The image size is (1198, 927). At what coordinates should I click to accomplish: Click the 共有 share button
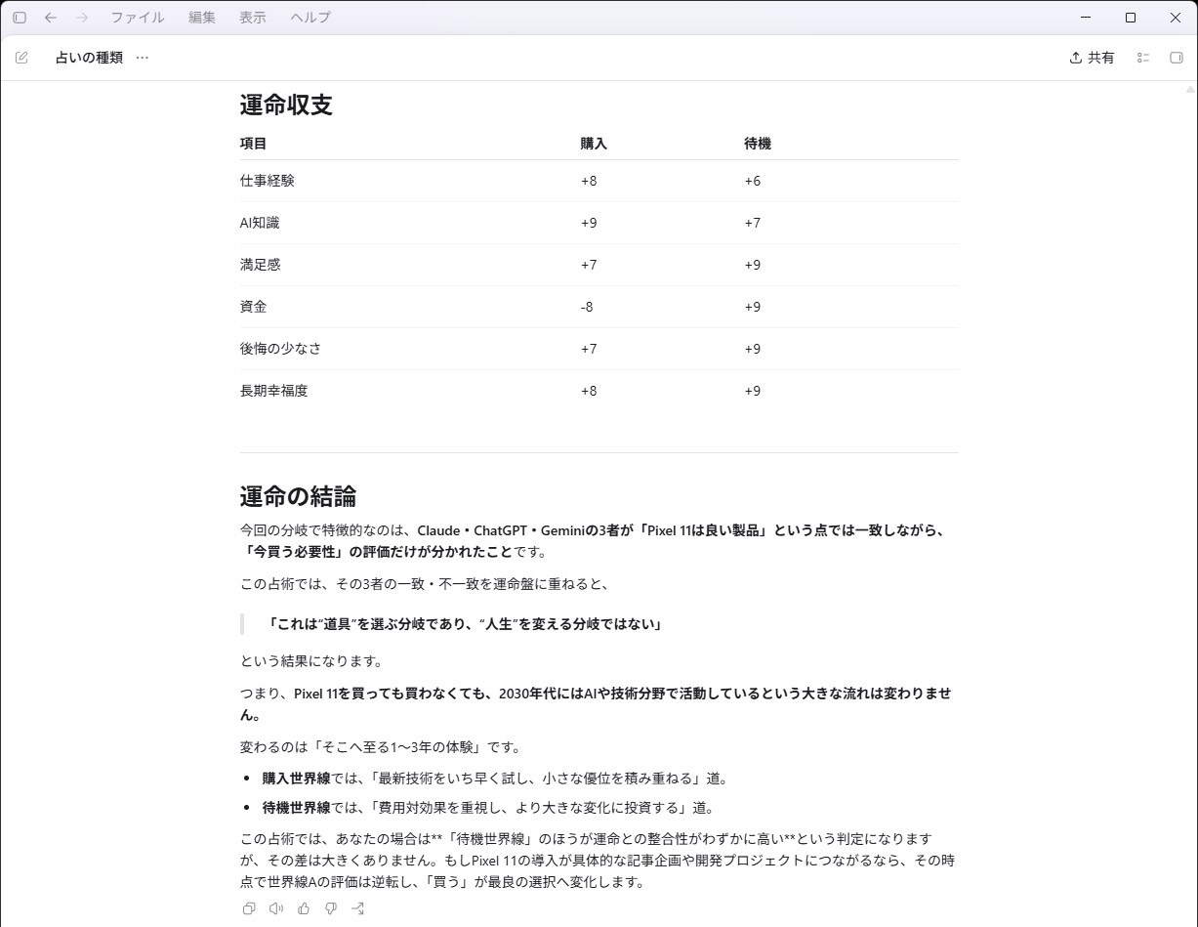(x=1092, y=58)
